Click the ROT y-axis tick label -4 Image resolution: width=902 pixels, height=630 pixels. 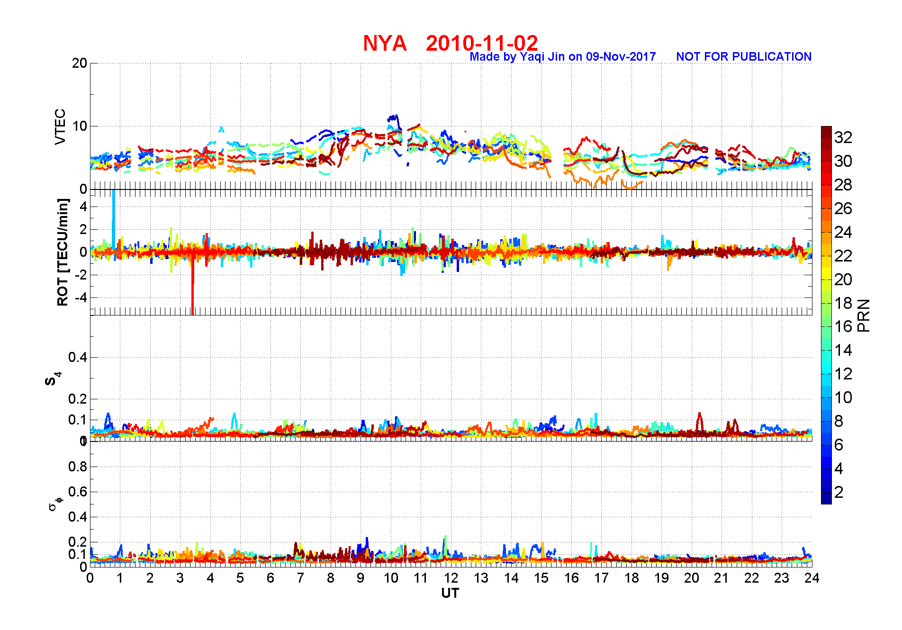tap(81, 297)
